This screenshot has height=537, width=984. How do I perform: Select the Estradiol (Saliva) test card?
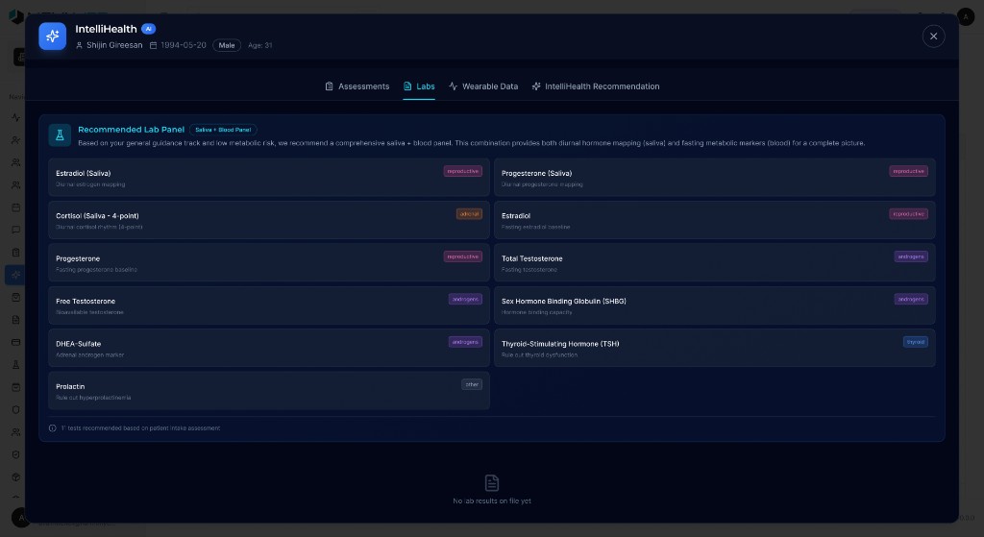pyautogui.click(x=268, y=178)
